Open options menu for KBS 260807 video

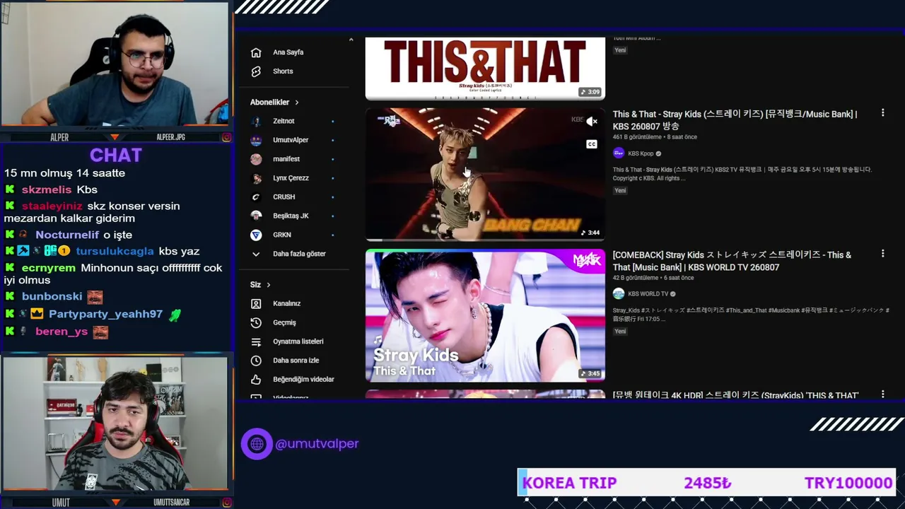pyautogui.click(x=882, y=113)
